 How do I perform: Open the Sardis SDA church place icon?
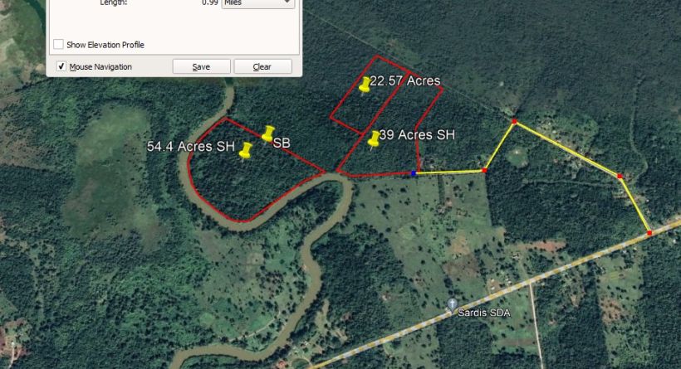coord(452,304)
